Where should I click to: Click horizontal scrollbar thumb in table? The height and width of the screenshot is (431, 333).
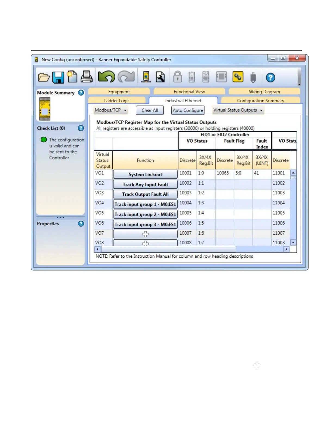[x=168, y=249]
